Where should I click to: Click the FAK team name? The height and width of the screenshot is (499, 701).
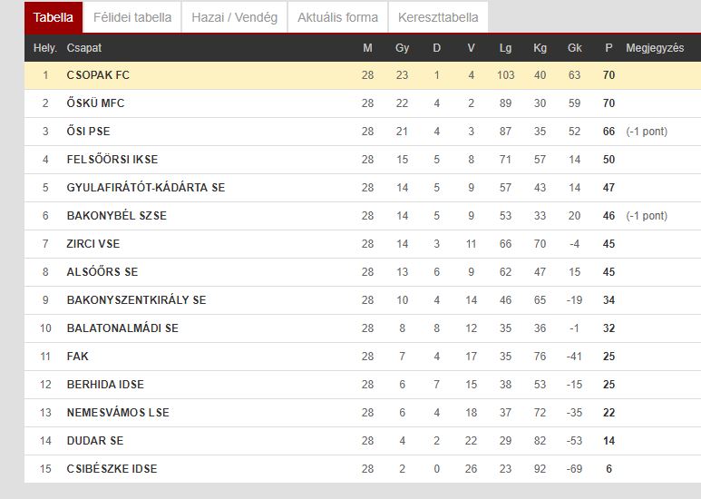coord(78,357)
